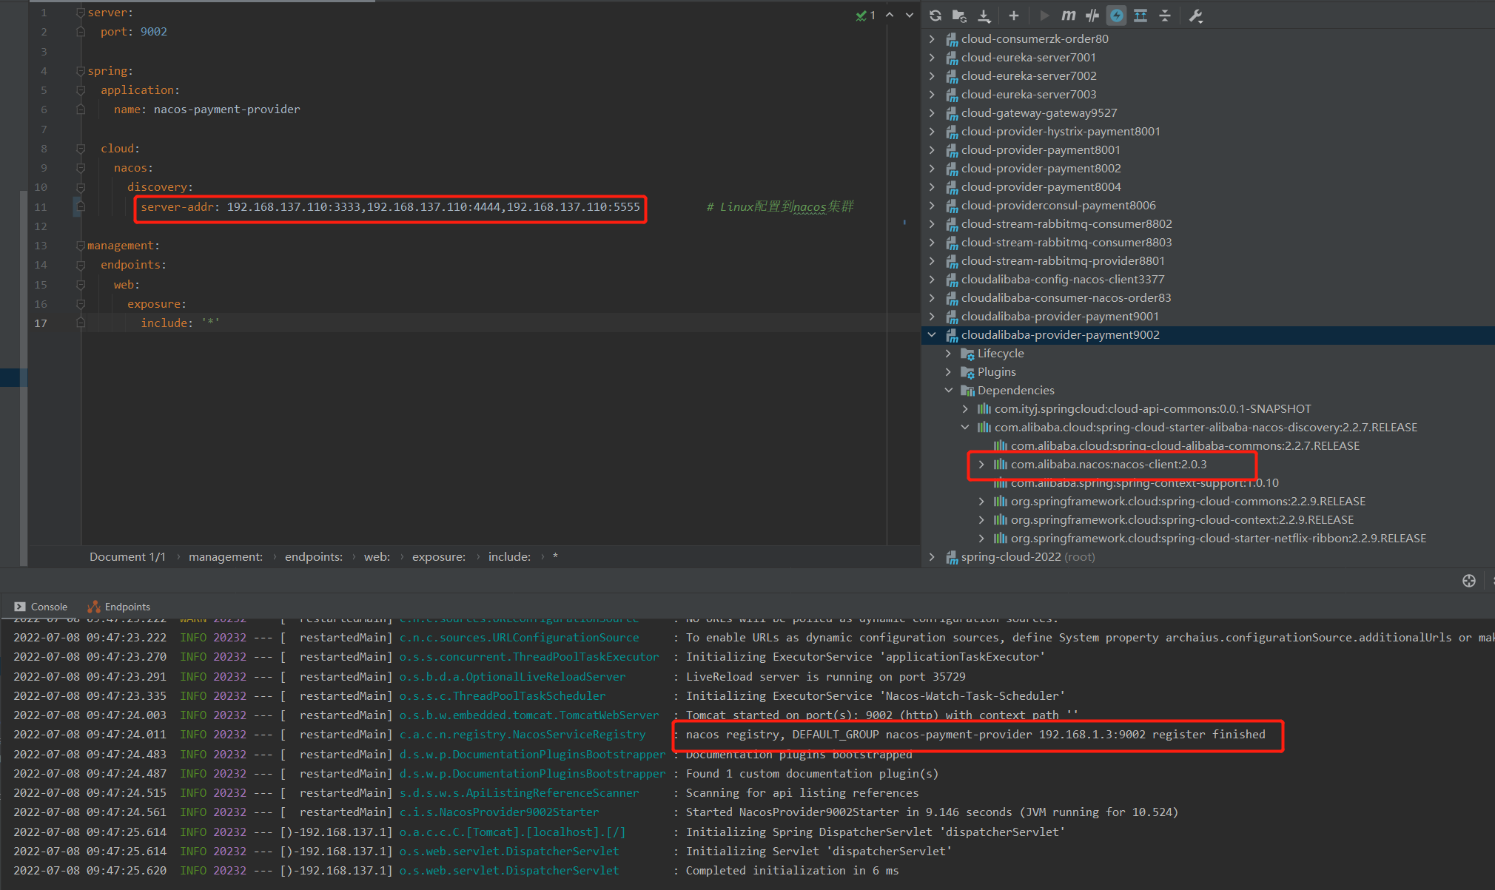Expand the Lifecycle node
The height and width of the screenshot is (890, 1495).
click(948, 354)
